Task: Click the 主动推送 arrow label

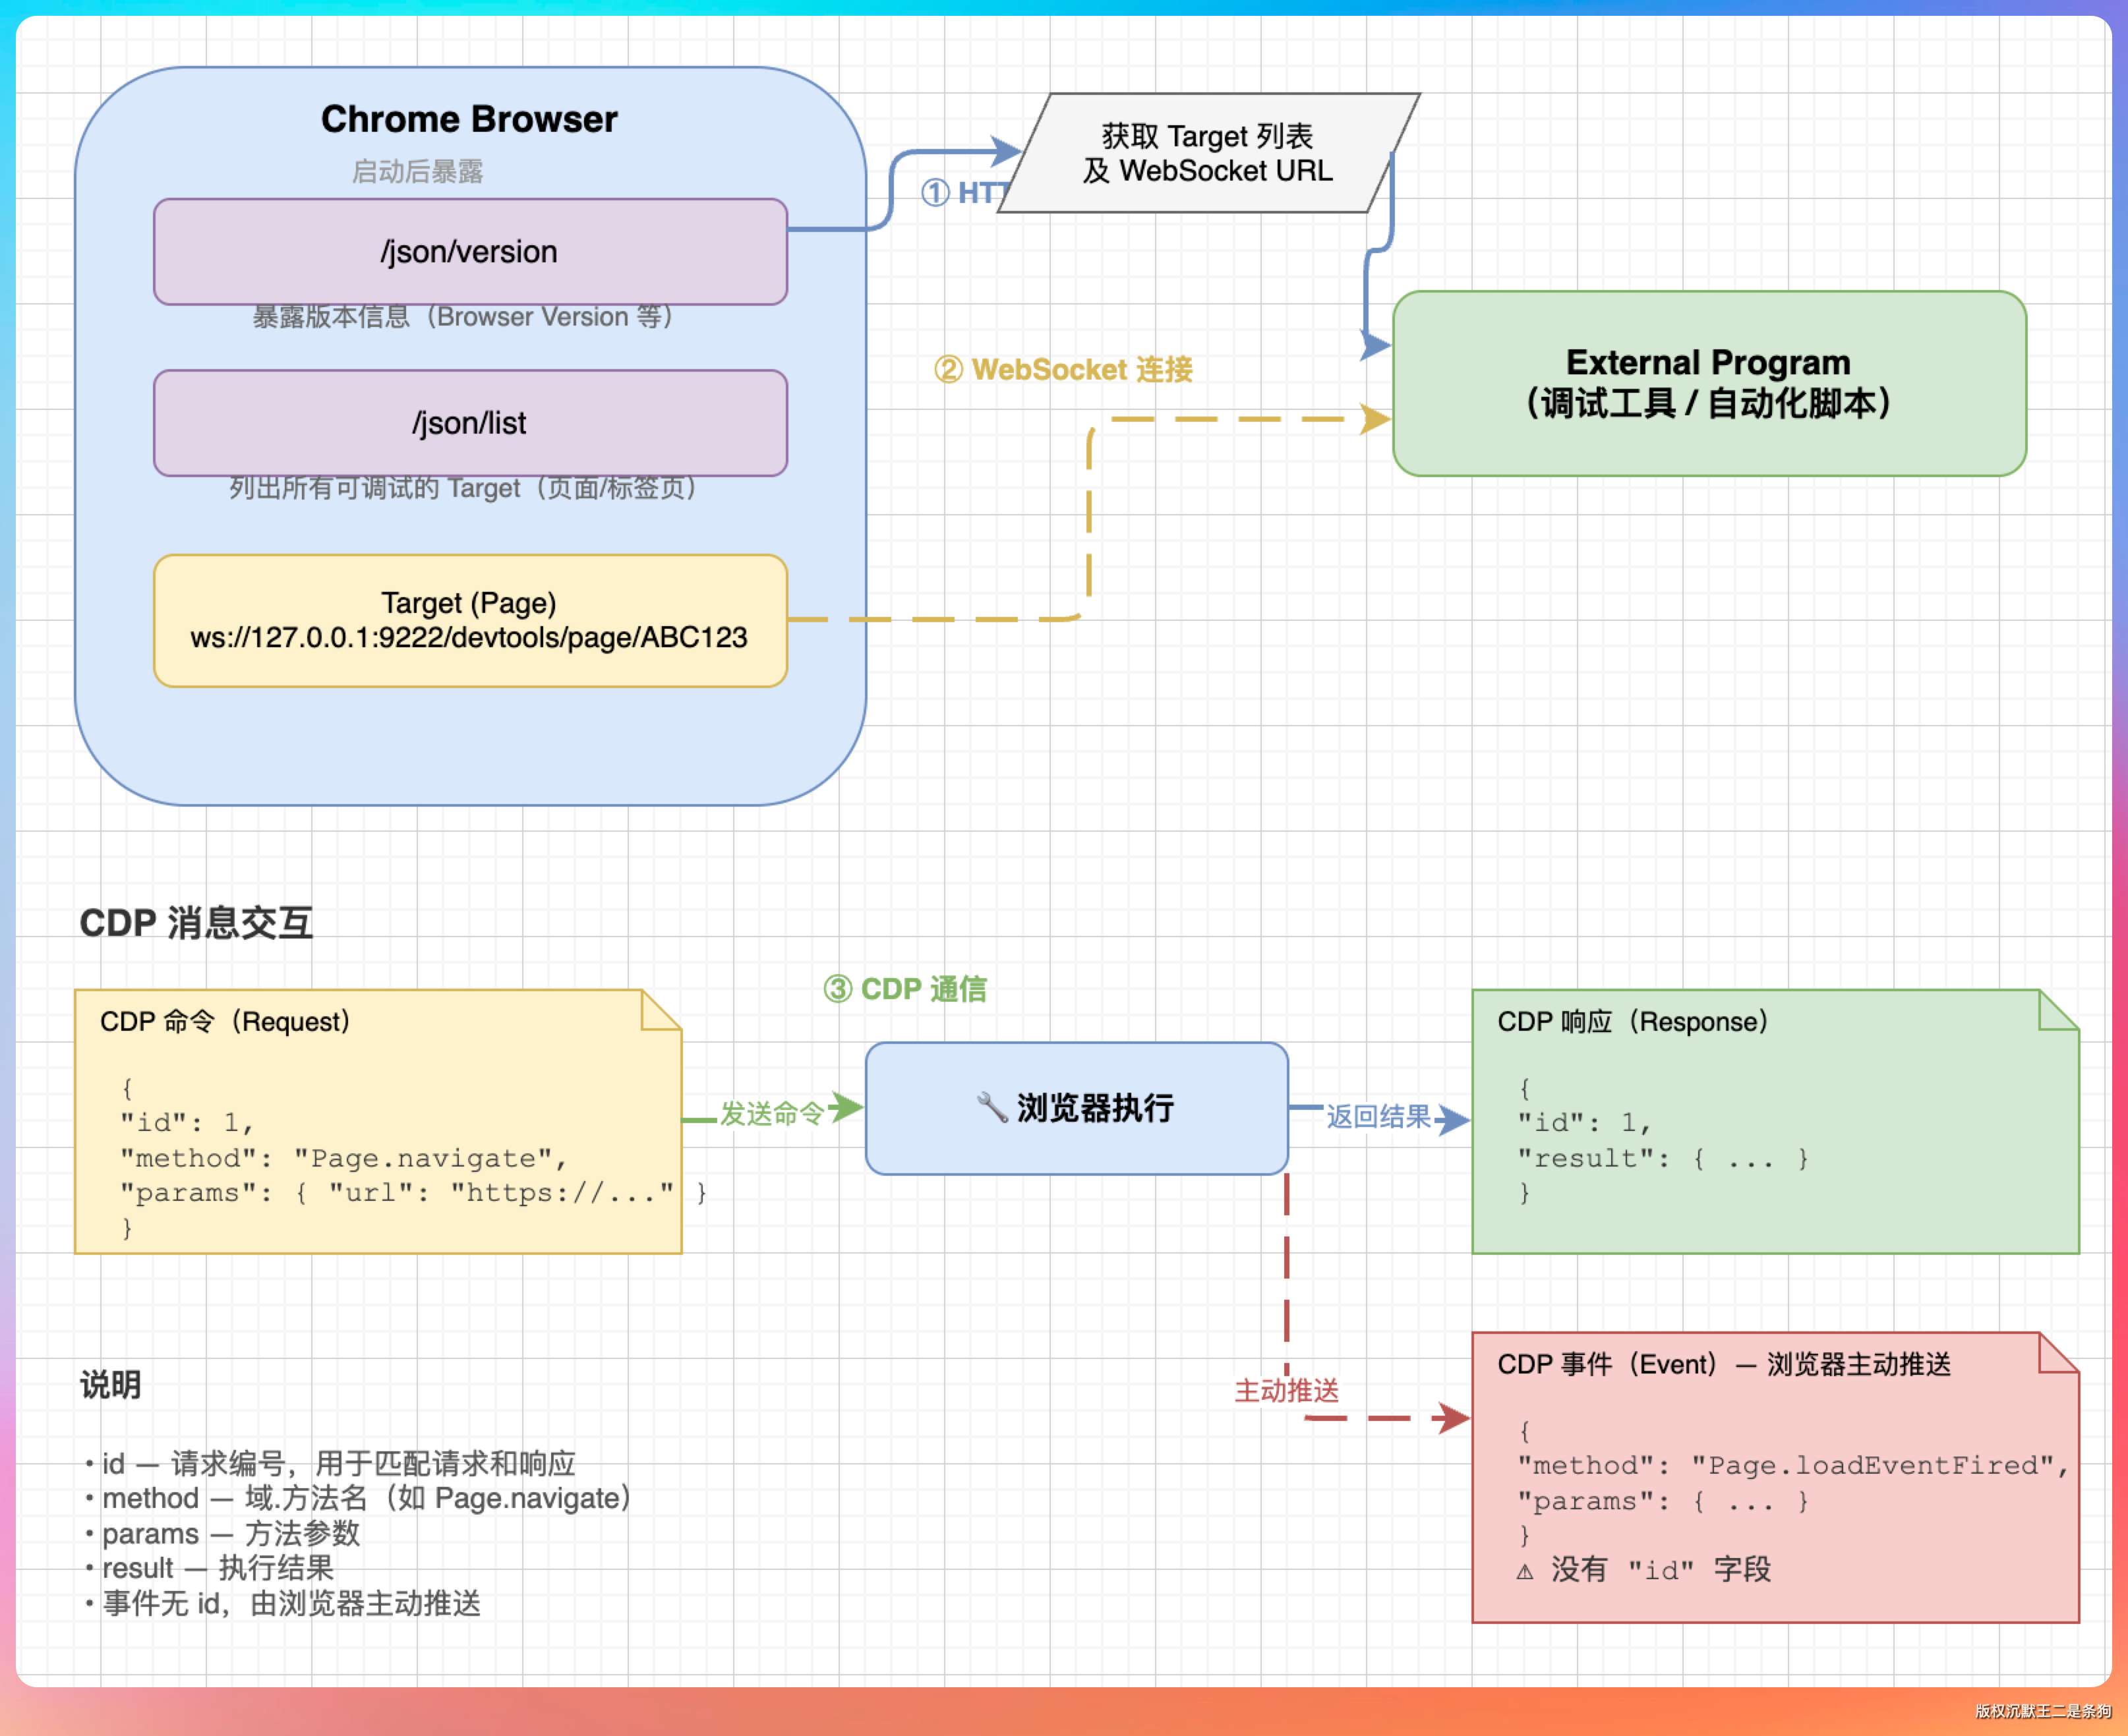Action: [1286, 1390]
